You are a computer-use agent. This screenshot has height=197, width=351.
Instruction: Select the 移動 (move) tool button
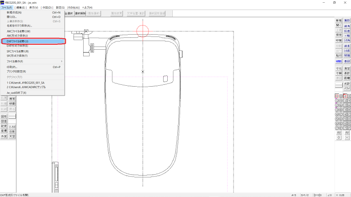coord(12,104)
